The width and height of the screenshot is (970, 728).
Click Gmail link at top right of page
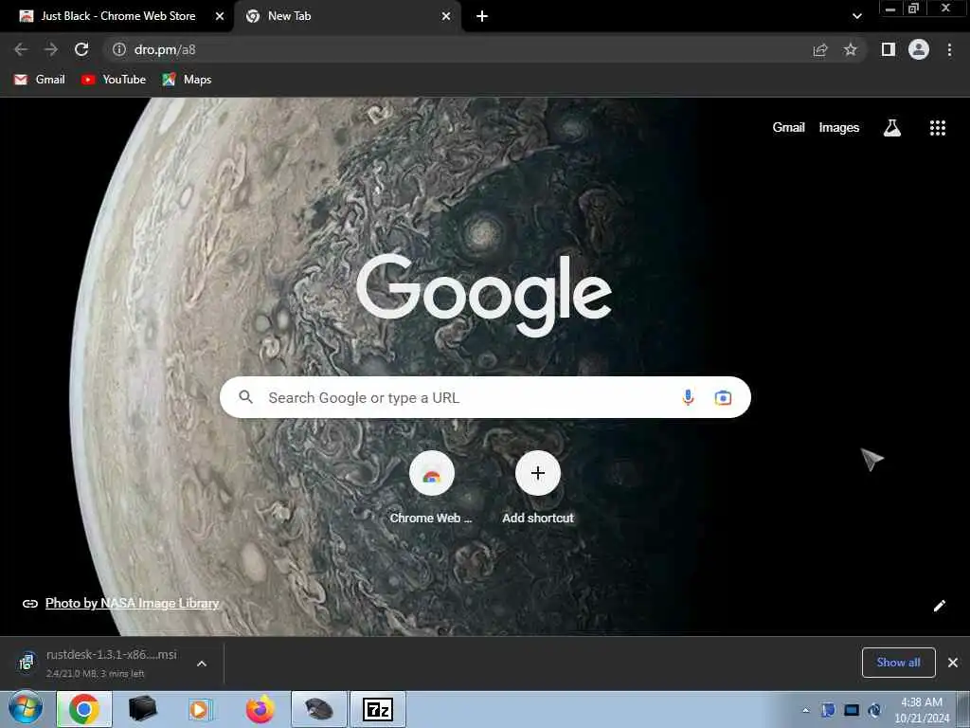coord(789,128)
